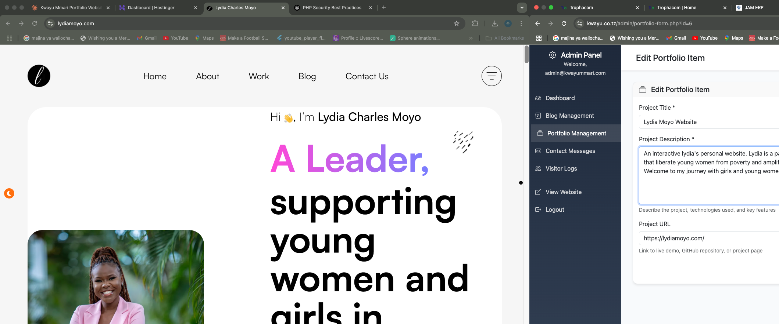This screenshot has width=779, height=324.
Task: Open YouTube bookmark in right browser
Action: [x=705, y=38]
